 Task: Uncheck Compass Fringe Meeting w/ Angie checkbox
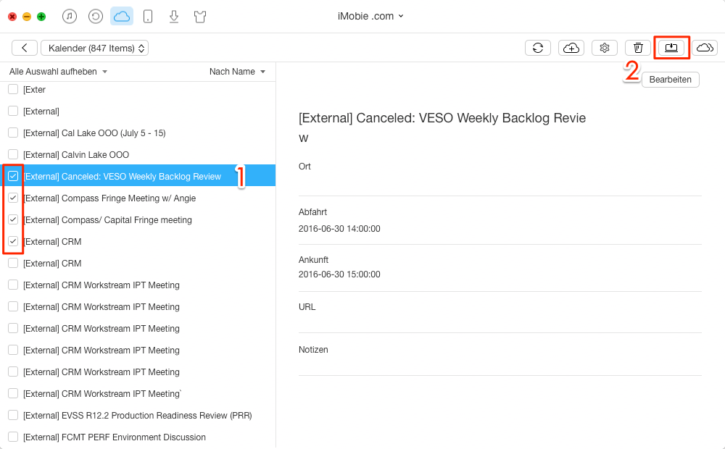pyautogui.click(x=13, y=198)
